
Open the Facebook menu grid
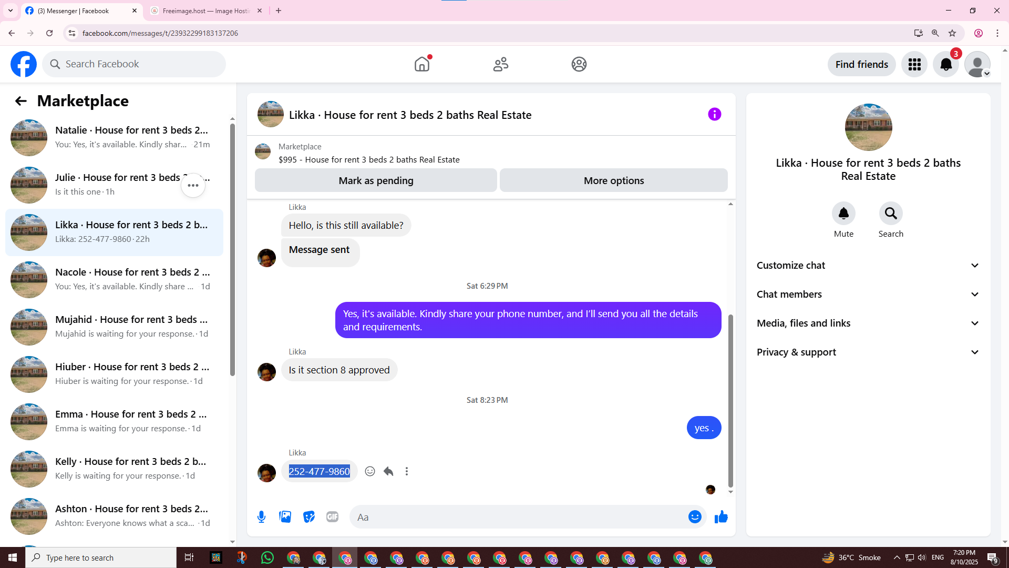pyautogui.click(x=914, y=64)
